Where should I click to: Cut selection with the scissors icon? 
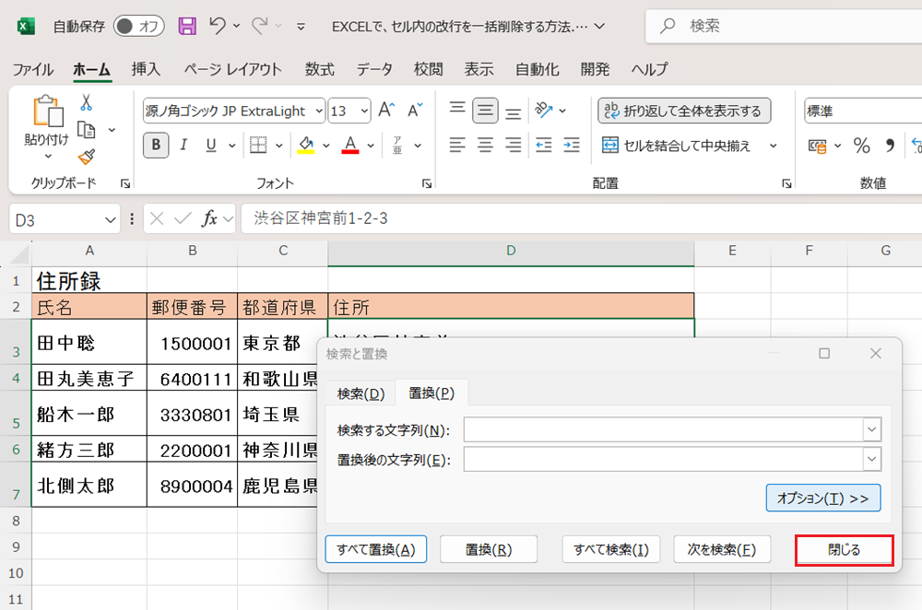(x=87, y=103)
